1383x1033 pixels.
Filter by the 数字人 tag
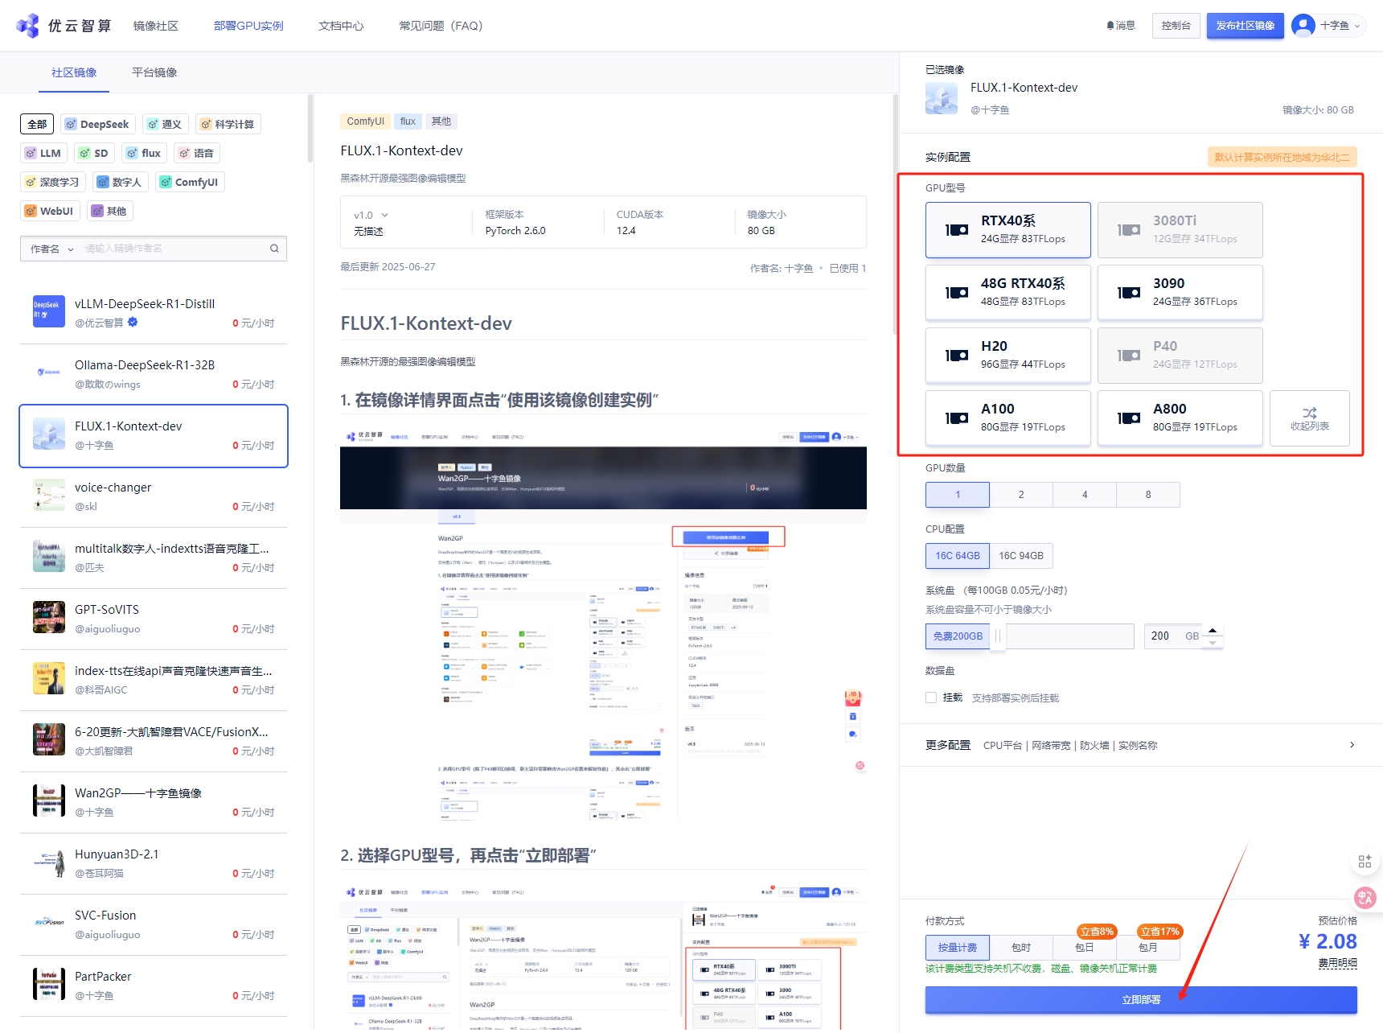click(120, 182)
